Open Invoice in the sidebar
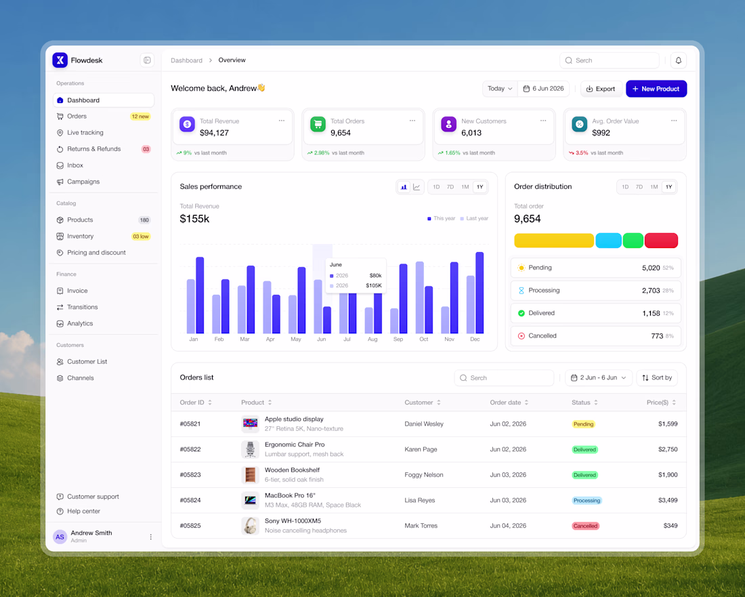This screenshot has width=745, height=597. coord(104,291)
